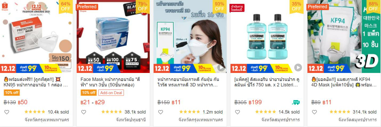The image size is (381, 127).
Task: Click 93% OFF discount ribbon
Action: 220,6
